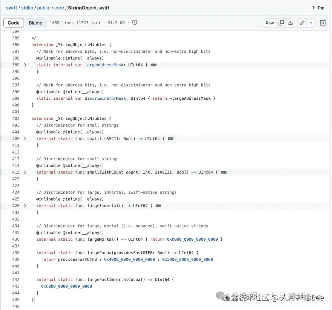Expand collapsed code at line 415

[25, 172]
